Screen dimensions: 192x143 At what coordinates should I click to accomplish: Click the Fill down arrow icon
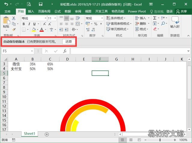(155, 23)
